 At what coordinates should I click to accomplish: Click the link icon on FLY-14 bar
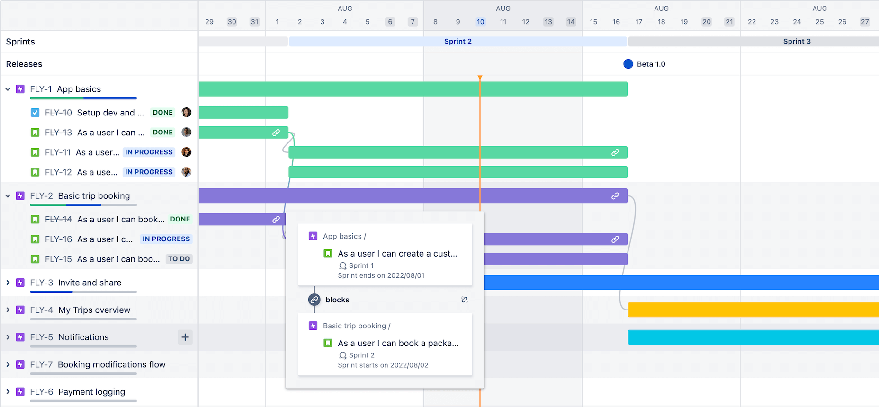(276, 220)
